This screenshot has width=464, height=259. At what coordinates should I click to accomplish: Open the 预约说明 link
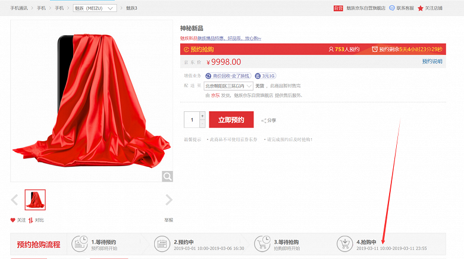432,61
